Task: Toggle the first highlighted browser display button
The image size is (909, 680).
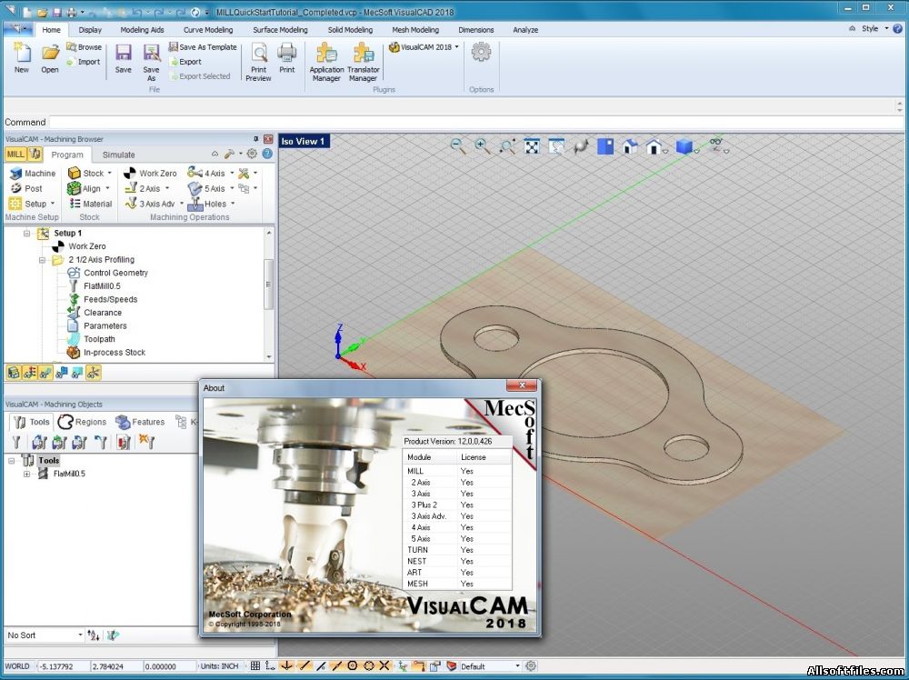Action: tap(15, 372)
